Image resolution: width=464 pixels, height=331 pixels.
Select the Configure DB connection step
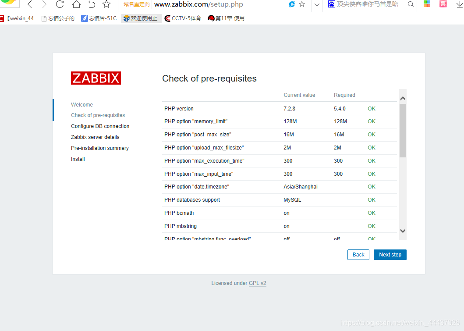pos(100,126)
